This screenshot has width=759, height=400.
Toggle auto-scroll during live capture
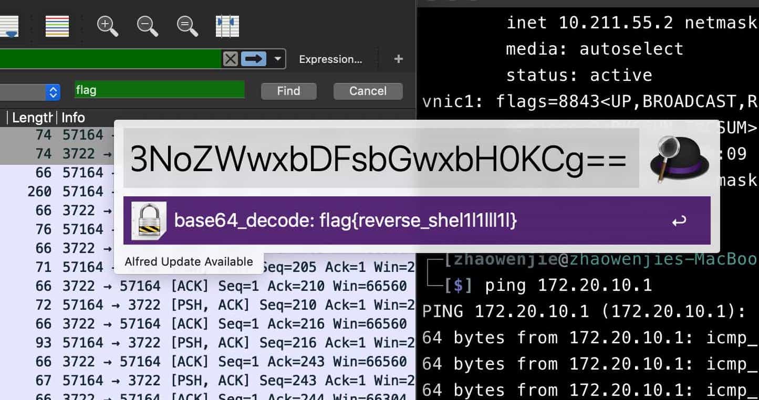(x=9, y=26)
